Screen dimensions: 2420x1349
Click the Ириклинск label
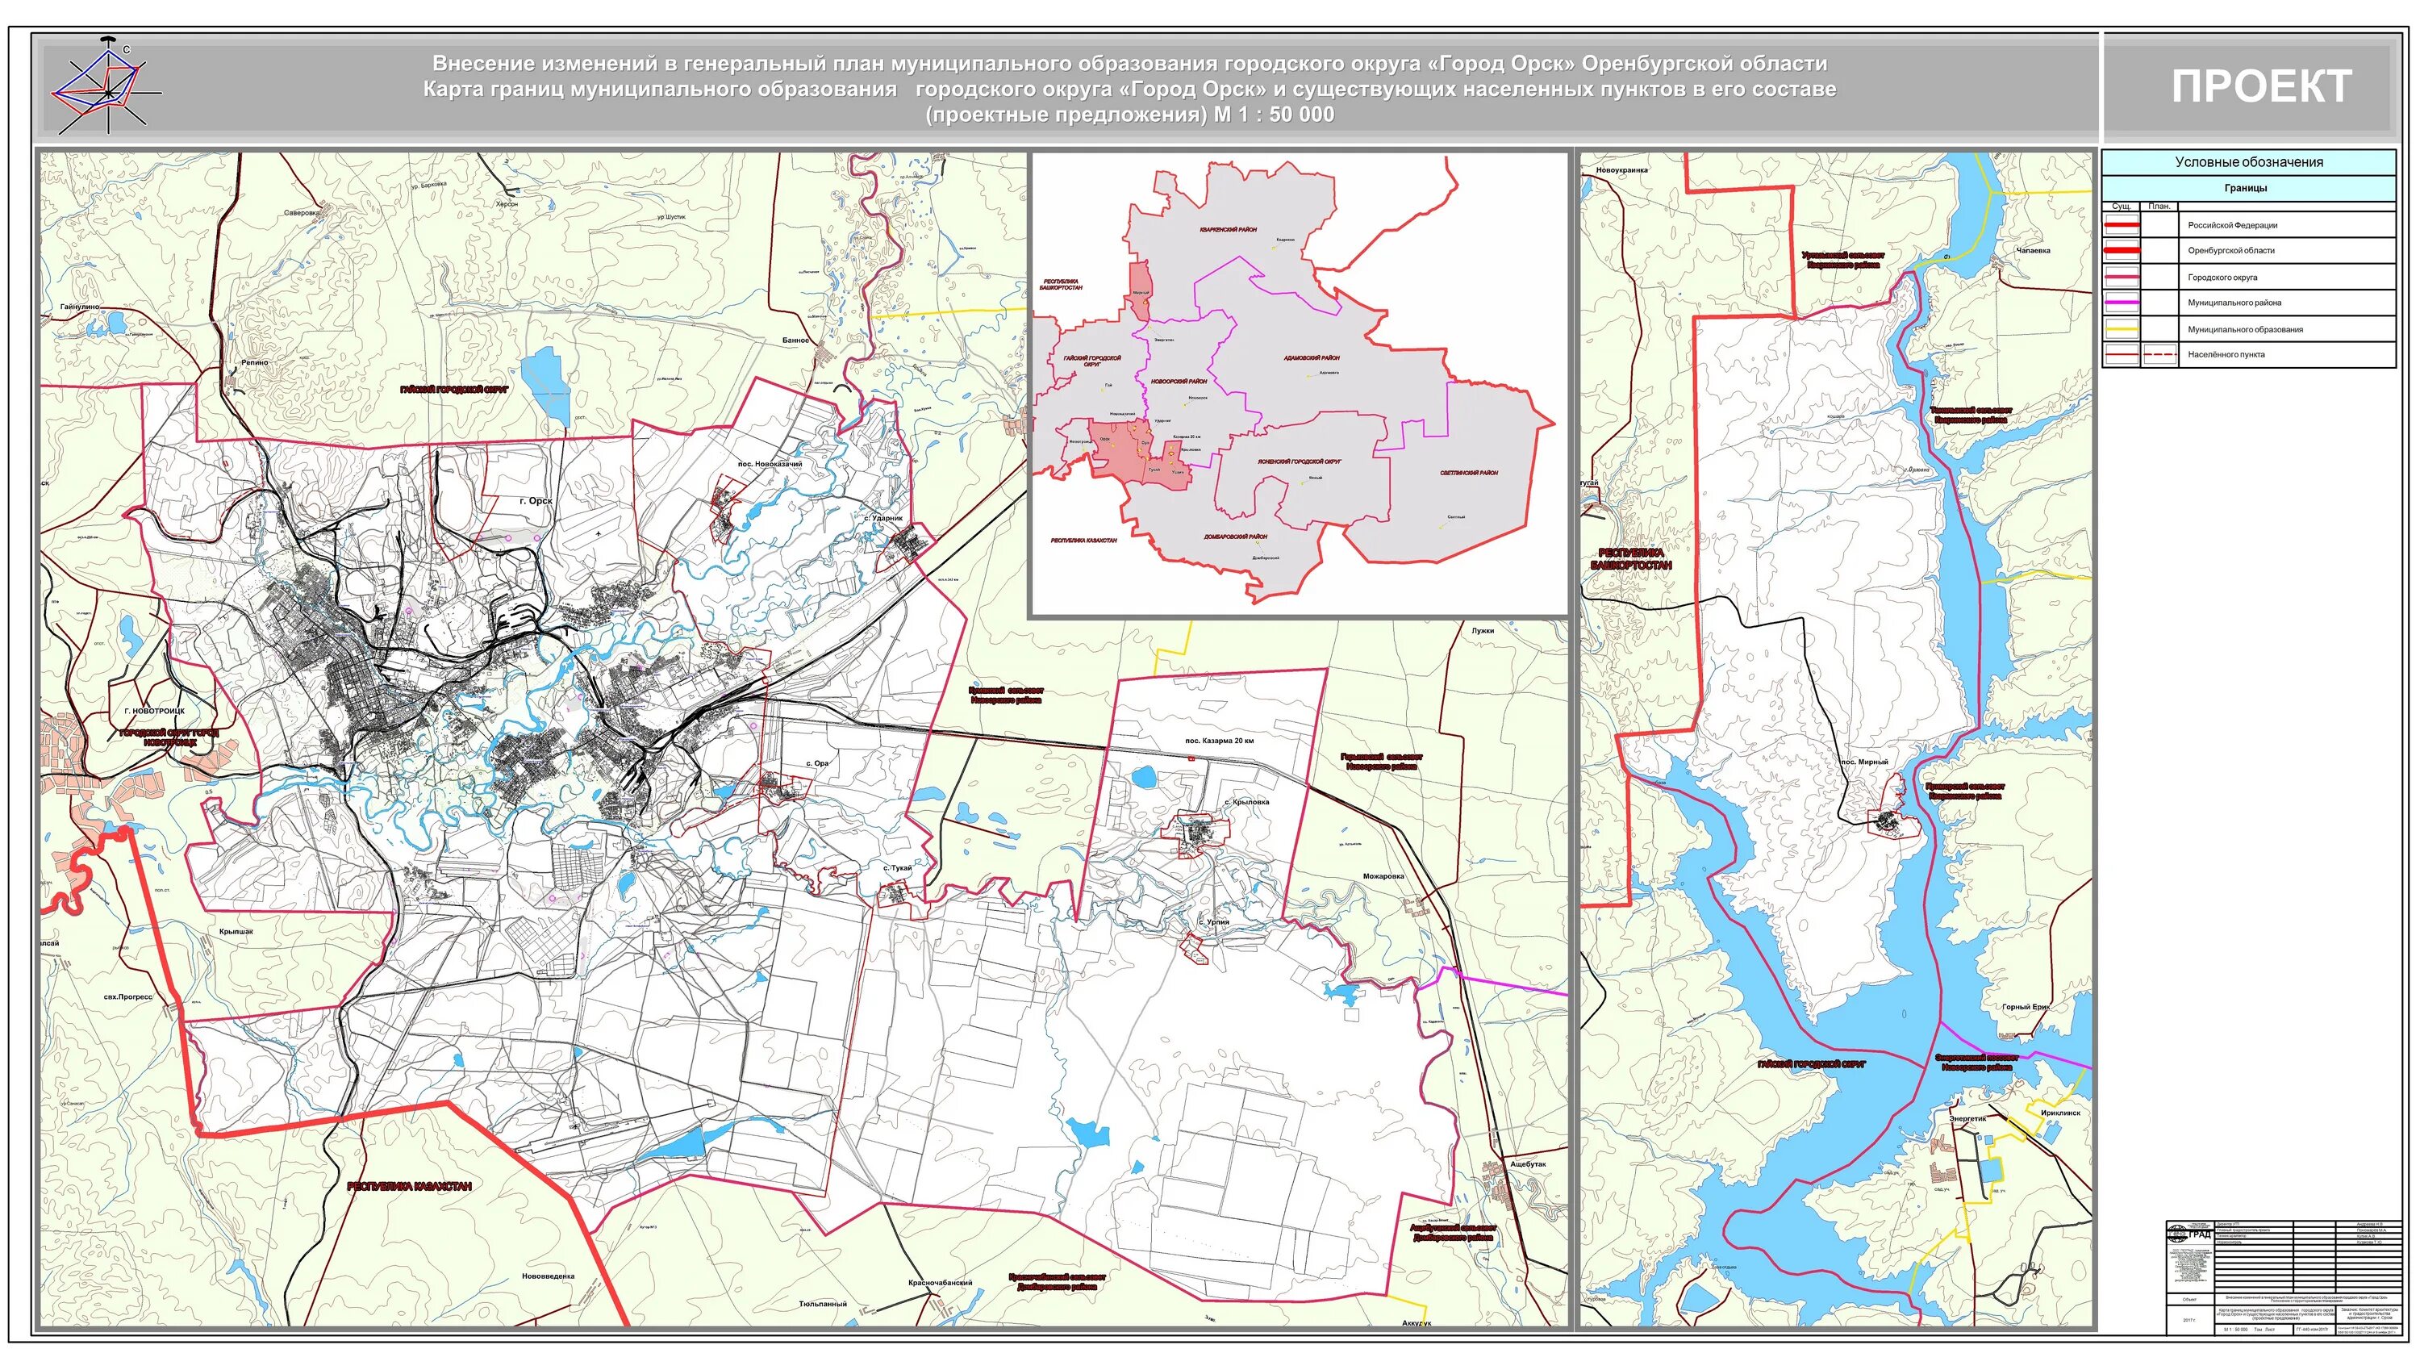[2060, 1113]
